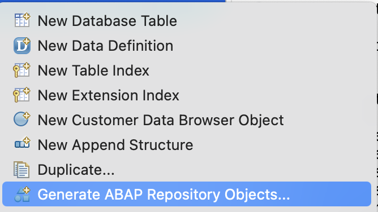Select the New Append Structure label
378x212 pixels.
[115, 145]
